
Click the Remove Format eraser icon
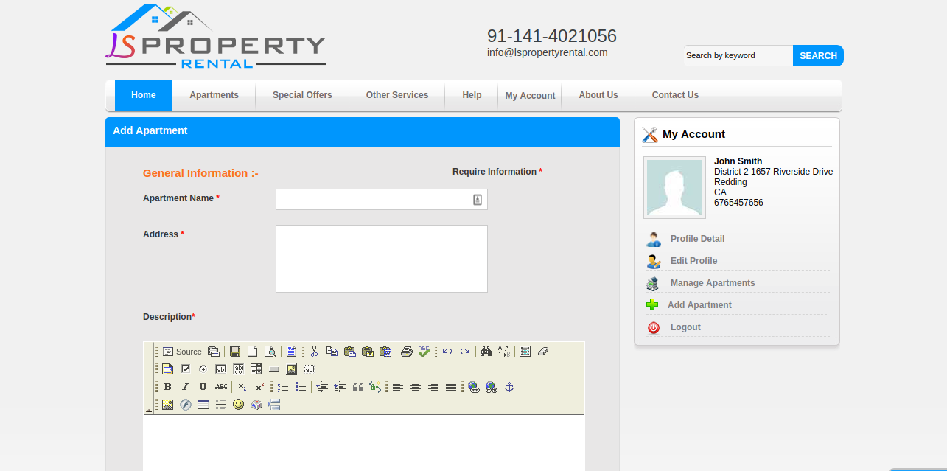(543, 352)
